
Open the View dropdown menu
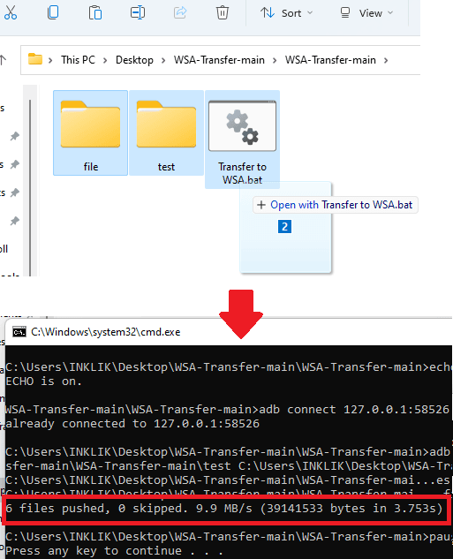(366, 13)
